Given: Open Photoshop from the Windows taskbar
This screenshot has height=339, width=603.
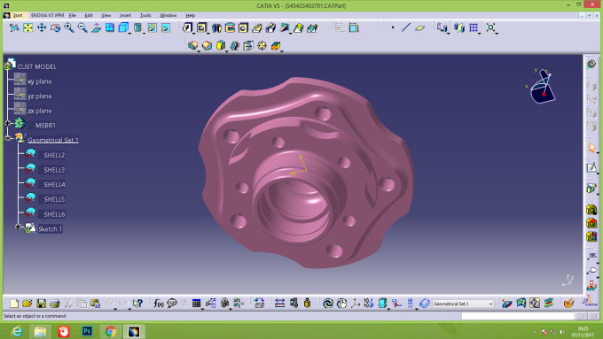Looking at the screenshot, I should point(87,331).
